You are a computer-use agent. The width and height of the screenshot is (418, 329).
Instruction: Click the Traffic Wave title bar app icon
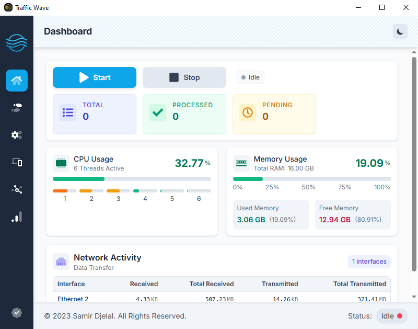[8, 7]
